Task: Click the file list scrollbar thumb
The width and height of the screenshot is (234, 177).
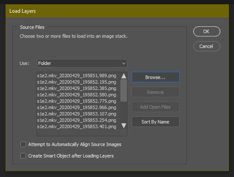Action: click(123, 90)
